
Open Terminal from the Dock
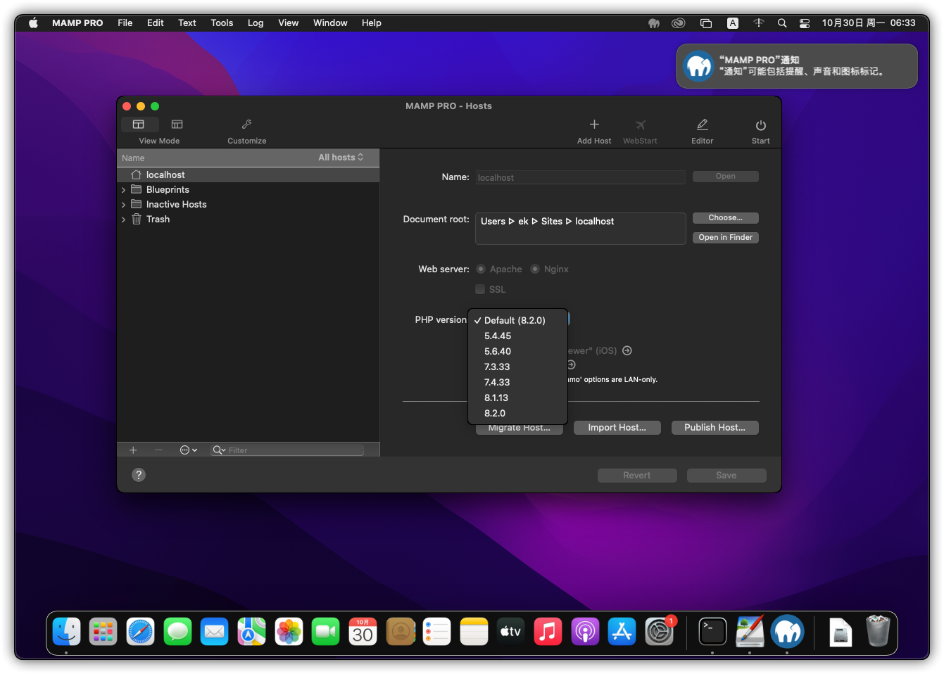click(x=712, y=632)
